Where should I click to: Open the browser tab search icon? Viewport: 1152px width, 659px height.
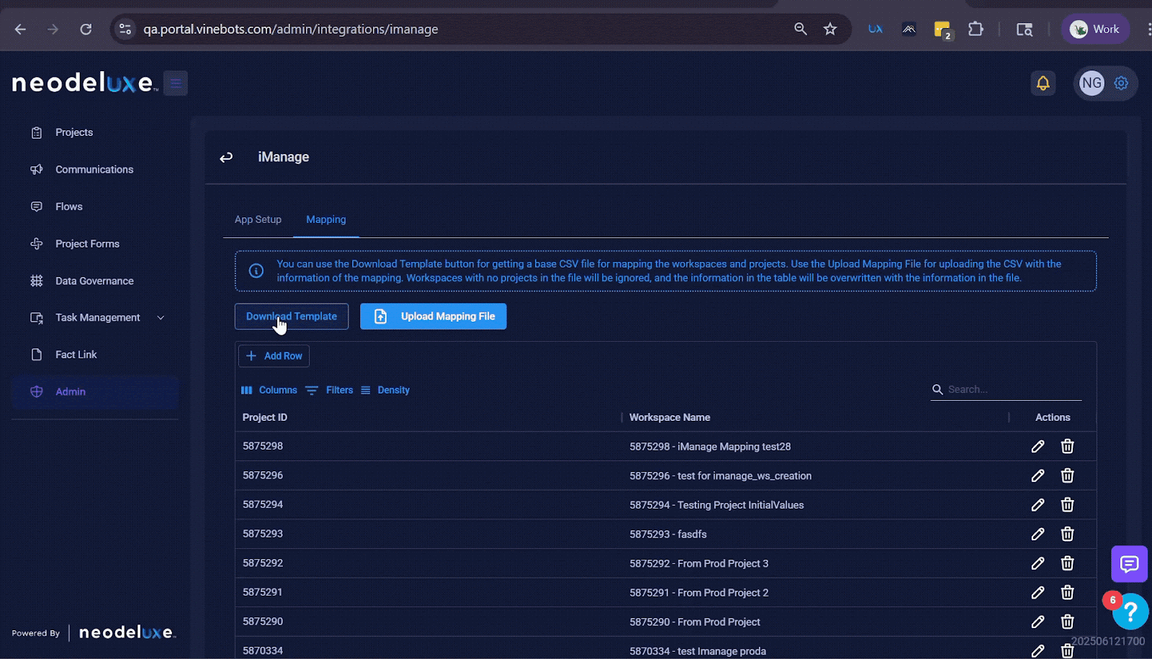click(1025, 29)
